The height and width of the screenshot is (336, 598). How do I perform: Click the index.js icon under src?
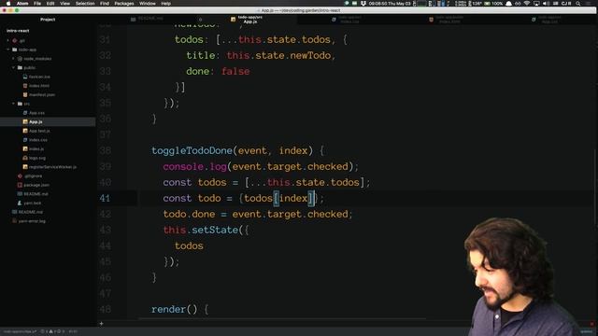coord(25,149)
